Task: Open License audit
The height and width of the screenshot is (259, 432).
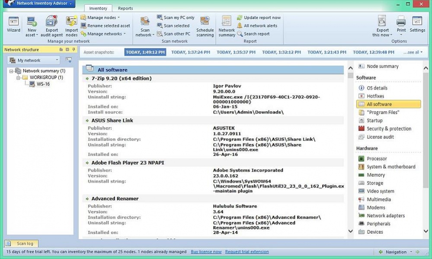Action: 376,137
